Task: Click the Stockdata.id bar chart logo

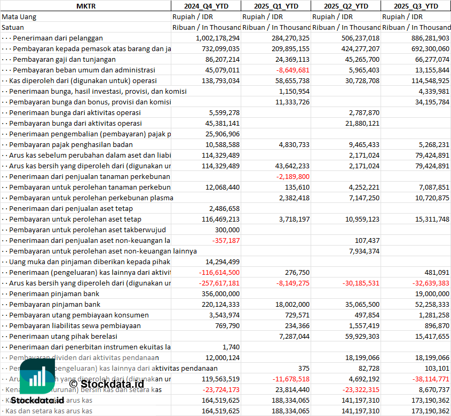Action: point(37,377)
